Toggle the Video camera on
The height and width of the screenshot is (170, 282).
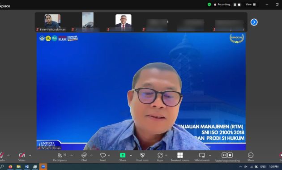coord(22,157)
